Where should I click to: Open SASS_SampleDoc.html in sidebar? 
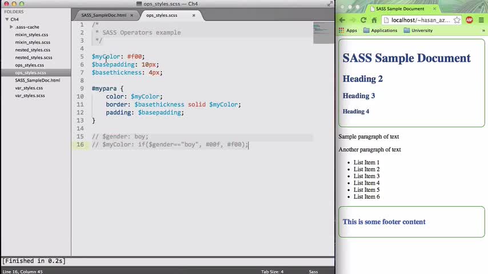(37, 80)
